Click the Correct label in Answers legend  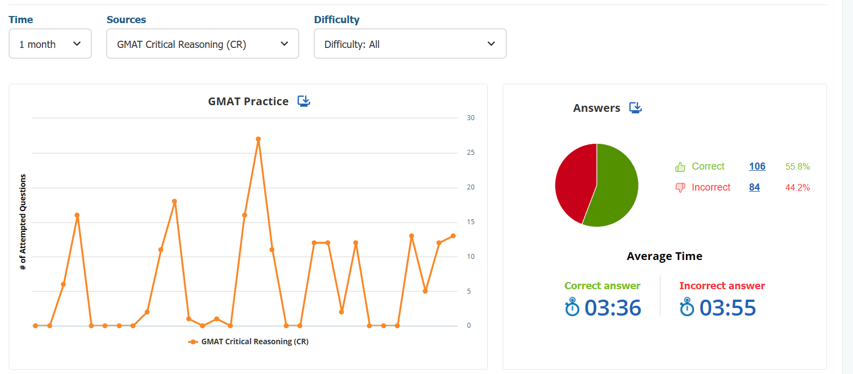click(708, 167)
